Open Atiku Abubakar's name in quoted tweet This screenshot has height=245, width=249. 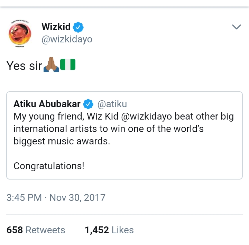point(47,104)
